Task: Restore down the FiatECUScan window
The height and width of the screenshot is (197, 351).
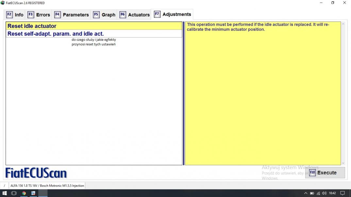Action: pos(333,3)
